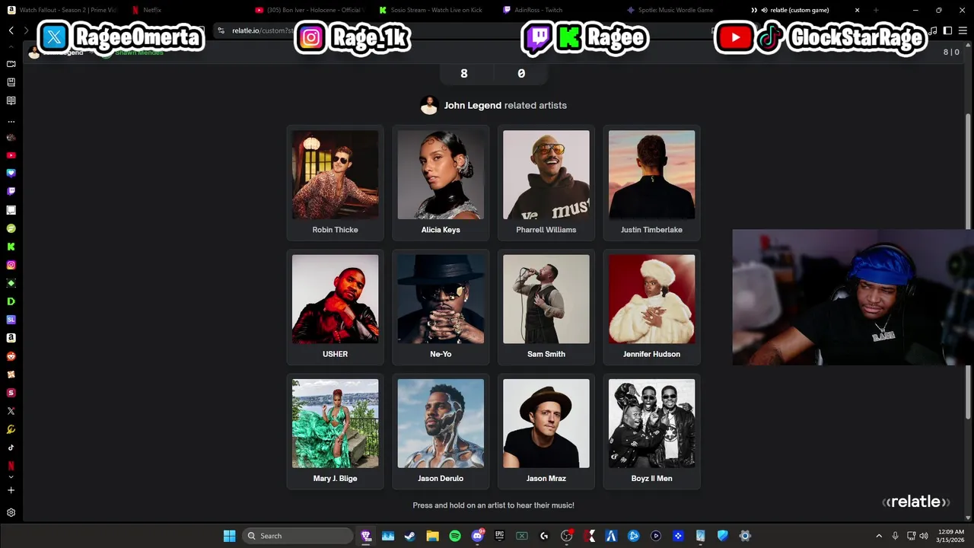Screen dimensions: 974x548
Task: Select the Jennifer Hudson artist card
Action: pos(651,307)
